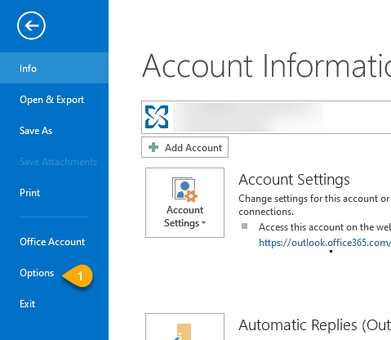The width and height of the screenshot is (391, 340).
Task: Expand the Account Settings dropdown arrow
Action: 203,223
